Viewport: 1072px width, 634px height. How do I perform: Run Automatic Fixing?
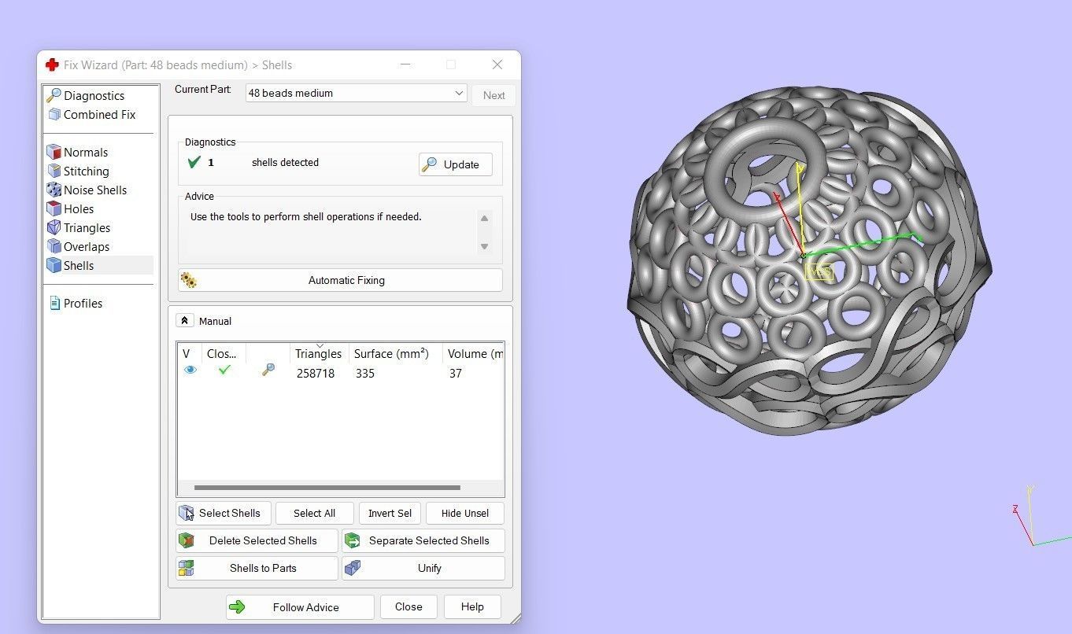340,280
